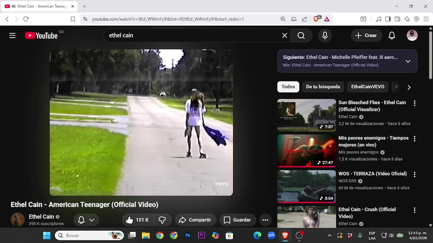Toggle the browser sidebar panel
This screenshot has height=243, width=433.
pos(388,19)
